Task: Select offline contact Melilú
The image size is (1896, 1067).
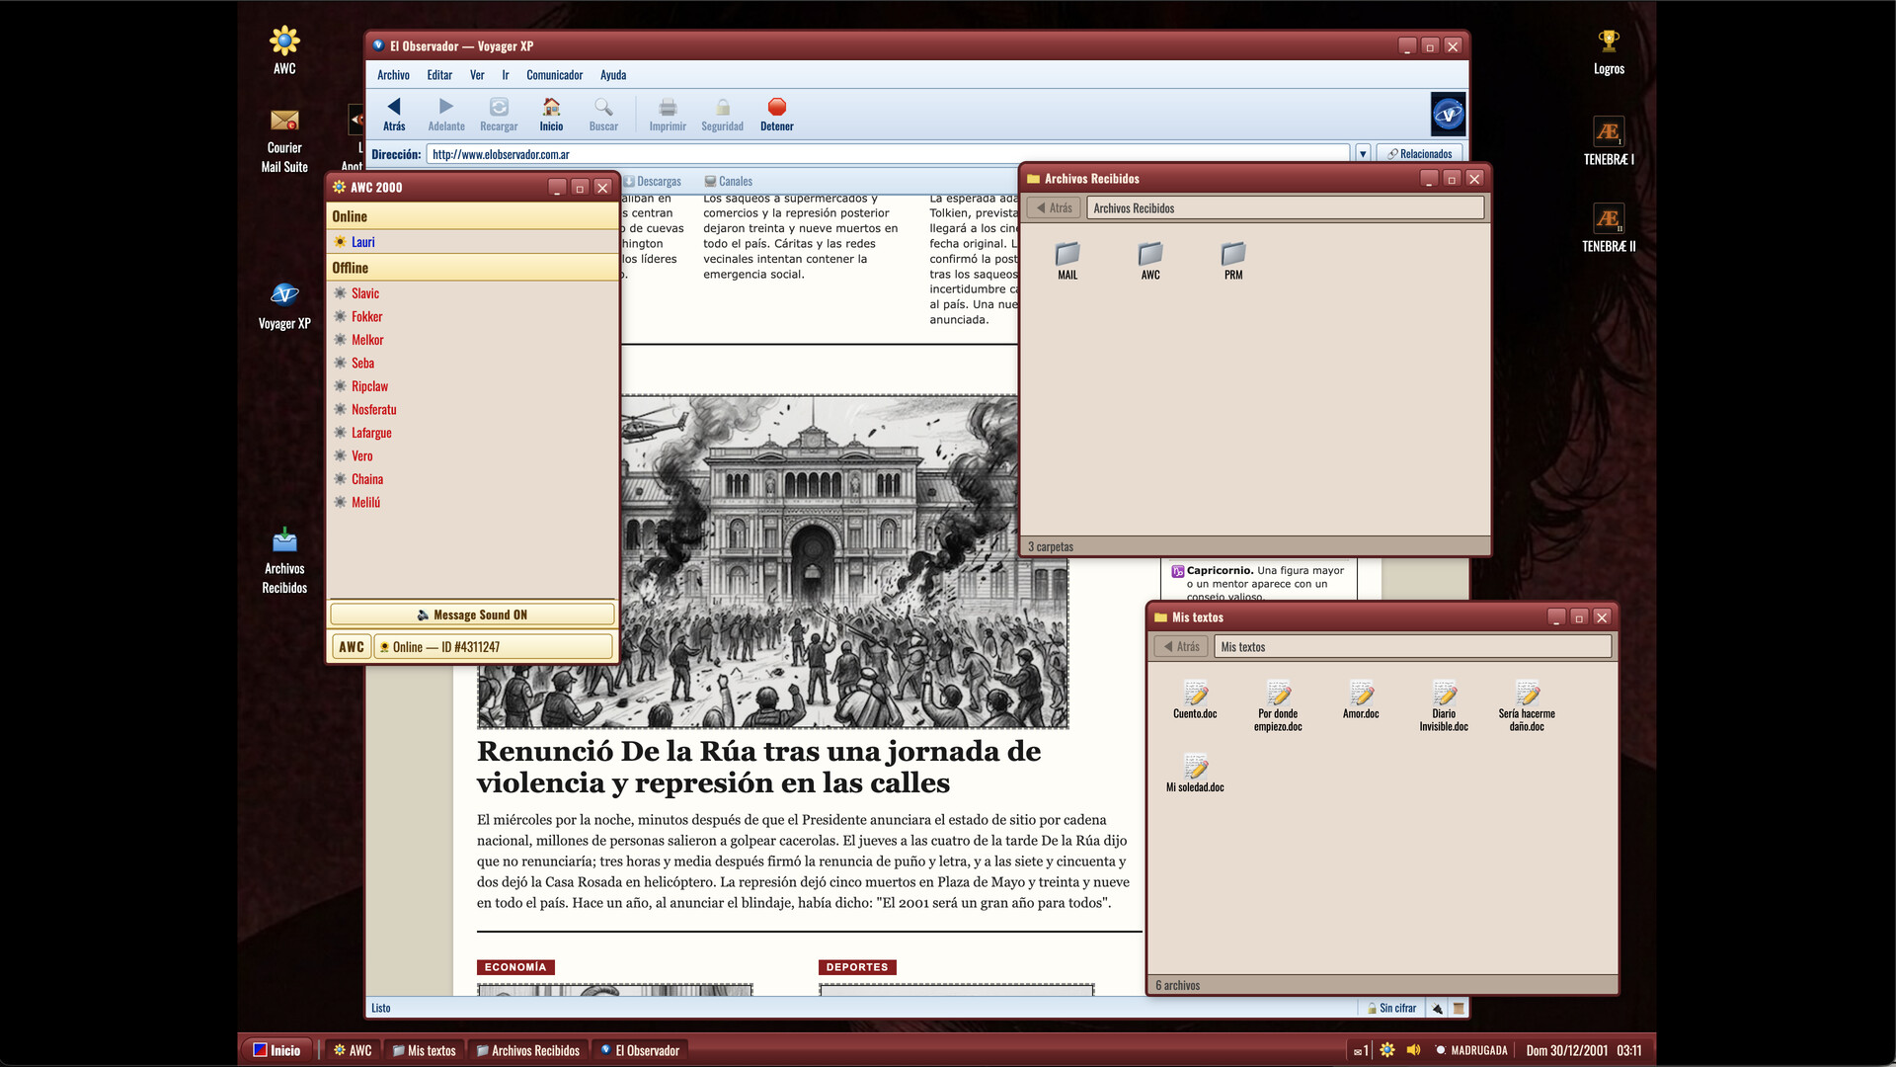Action: (472, 502)
